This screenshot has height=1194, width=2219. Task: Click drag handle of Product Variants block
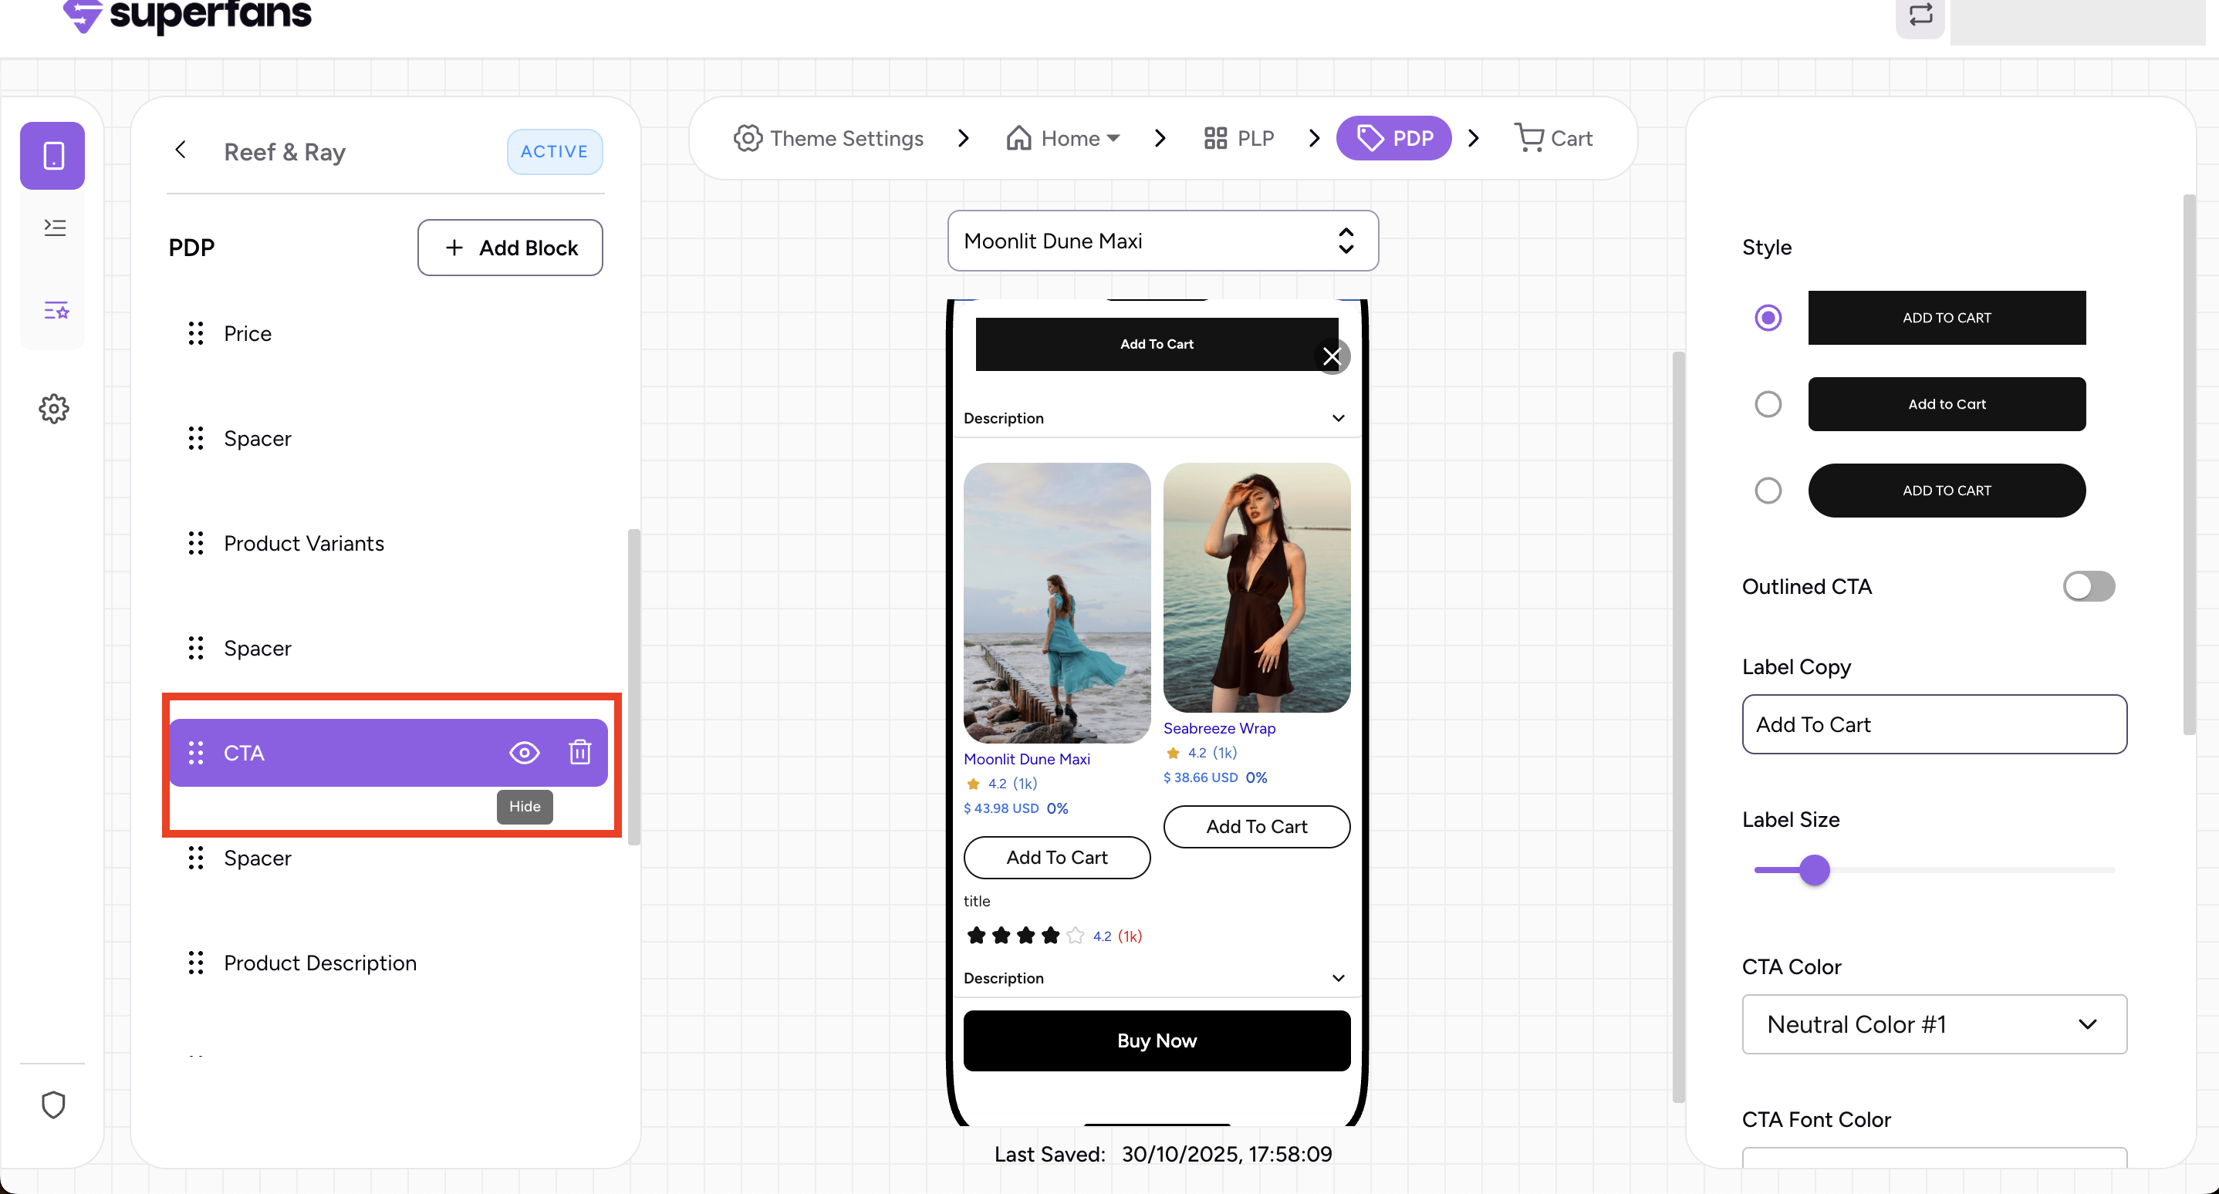pyautogui.click(x=195, y=543)
